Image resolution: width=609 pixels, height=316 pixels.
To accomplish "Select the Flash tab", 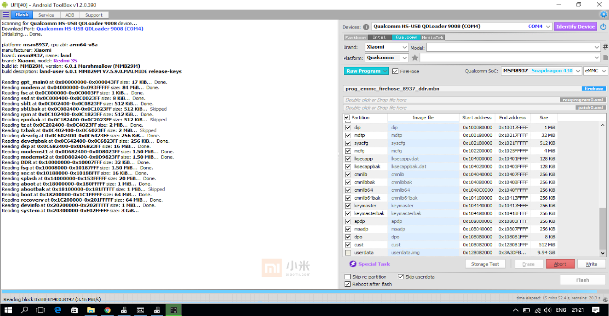I will (22, 15).
